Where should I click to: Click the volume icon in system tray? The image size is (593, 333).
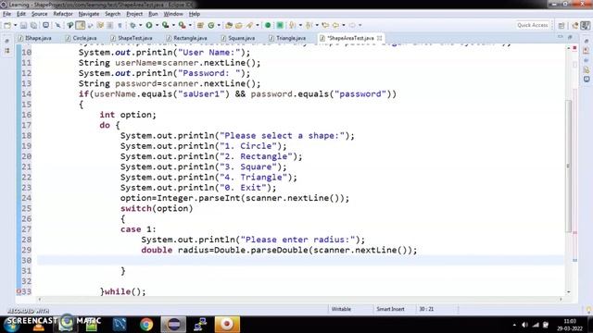click(524, 325)
